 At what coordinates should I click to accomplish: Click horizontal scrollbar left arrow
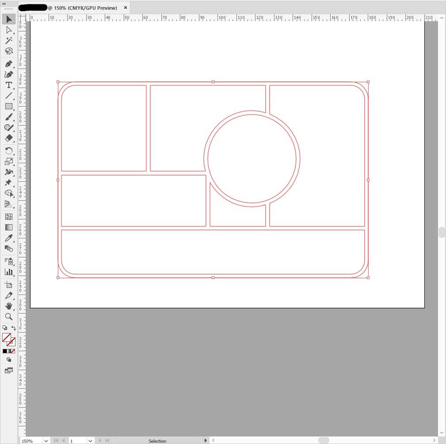pos(213,440)
